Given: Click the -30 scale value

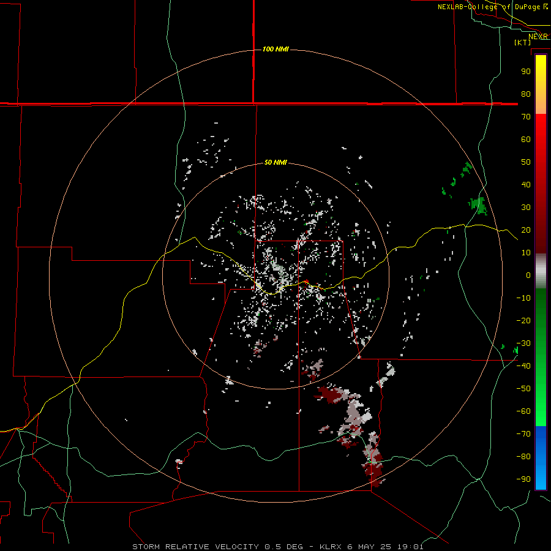Looking at the screenshot, I should [x=523, y=343].
